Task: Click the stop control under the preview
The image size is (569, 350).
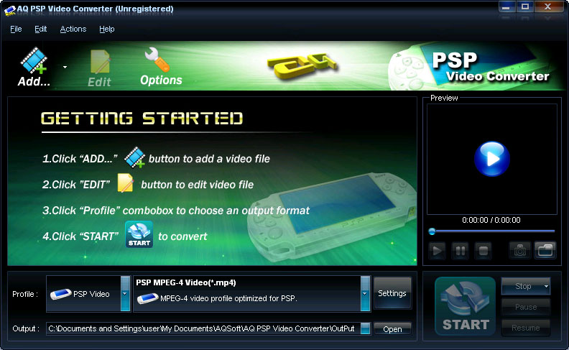Action: [483, 251]
